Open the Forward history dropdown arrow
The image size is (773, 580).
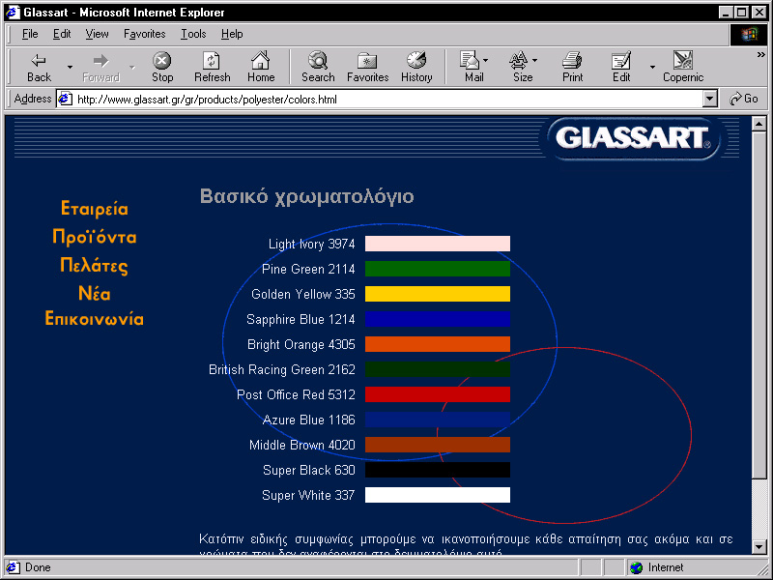pyautogui.click(x=131, y=67)
